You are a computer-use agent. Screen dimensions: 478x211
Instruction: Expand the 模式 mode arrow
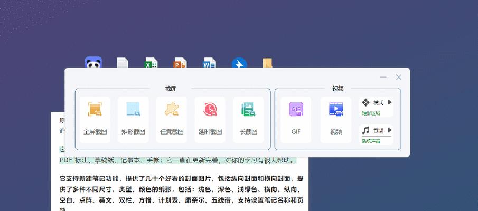(390, 102)
